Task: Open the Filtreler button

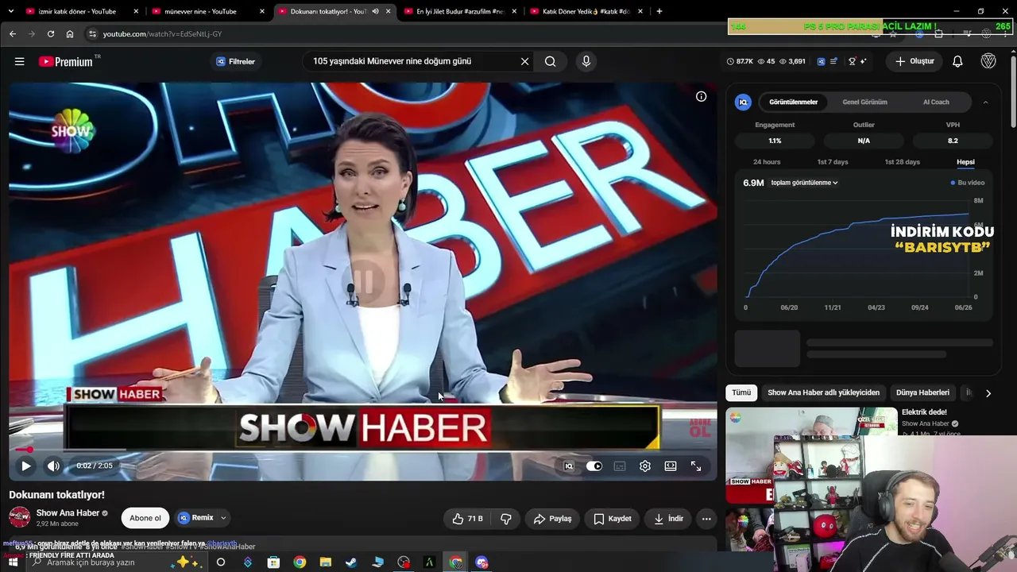Action: click(236, 61)
